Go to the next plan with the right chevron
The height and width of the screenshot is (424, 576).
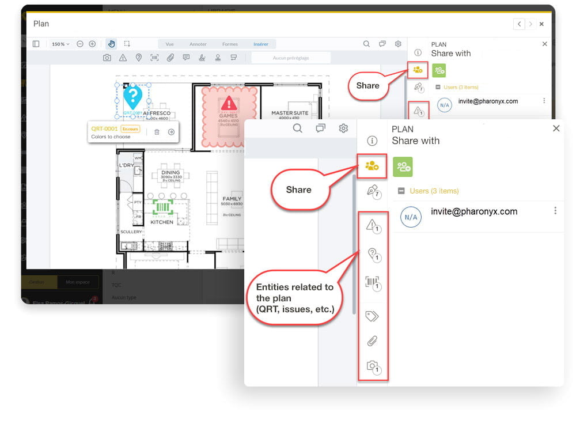coord(530,24)
